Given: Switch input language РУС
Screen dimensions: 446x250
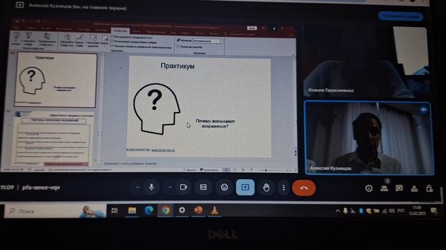Looking at the screenshot, I should tap(401, 211).
